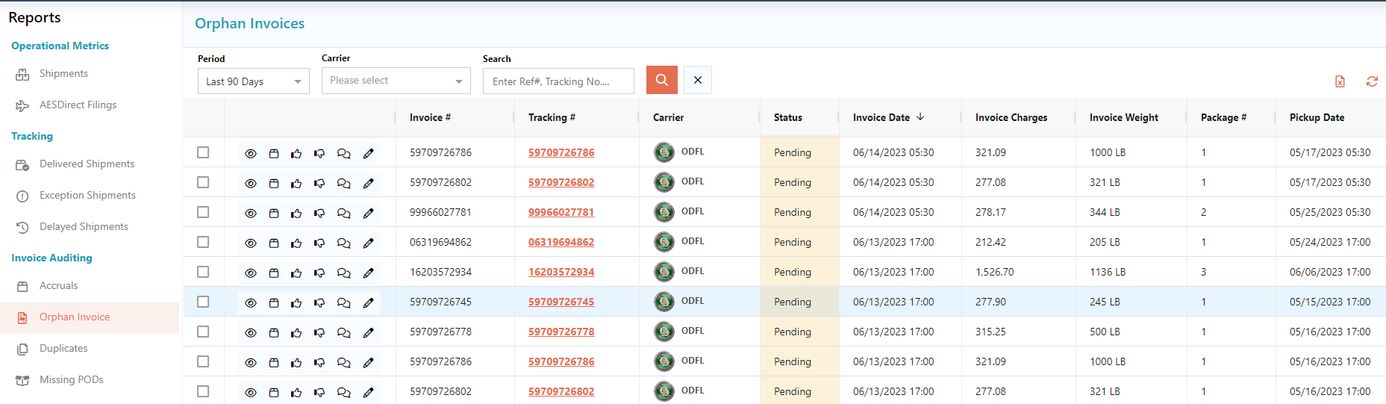The image size is (1386, 404).
Task: Select checkbox for invoice 06319694862
Action: click(203, 242)
